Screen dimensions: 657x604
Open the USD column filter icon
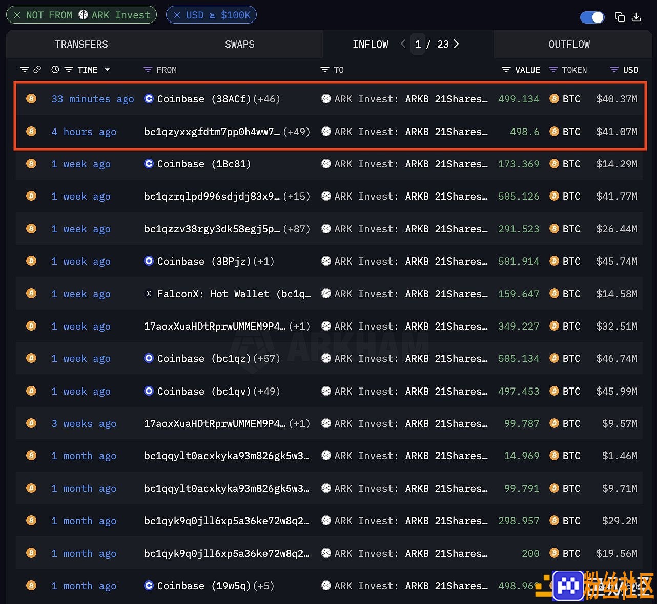click(x=614, y=70)
